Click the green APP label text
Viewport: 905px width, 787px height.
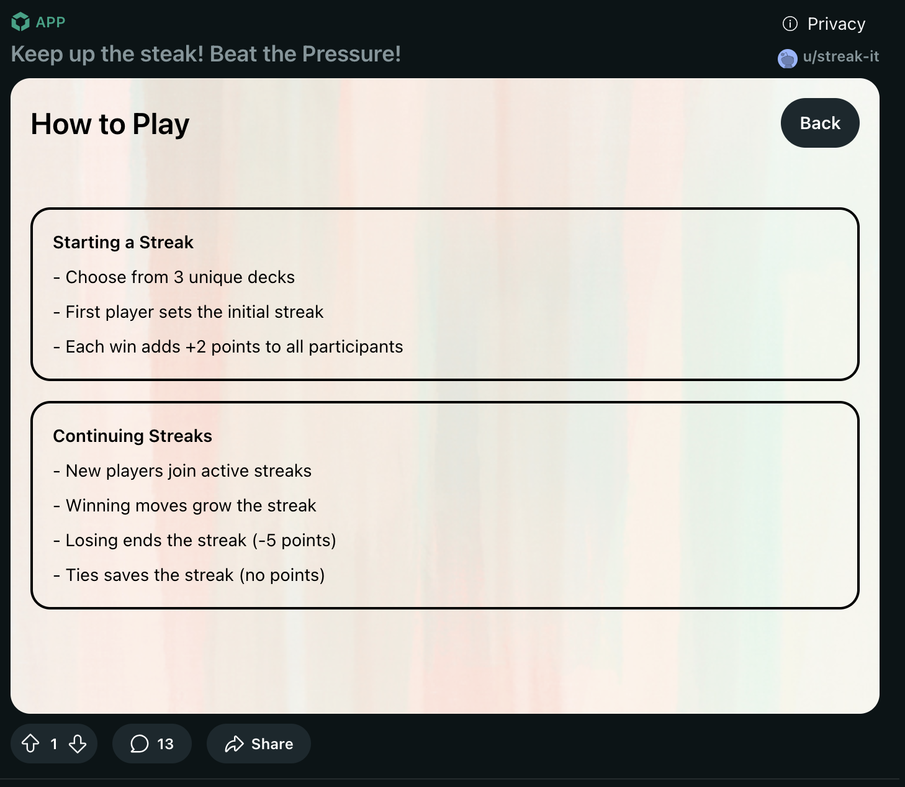tap(50, 22)
